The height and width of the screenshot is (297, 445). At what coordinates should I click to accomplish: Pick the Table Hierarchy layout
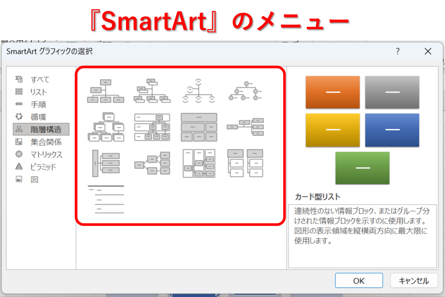tap(199, 127)
